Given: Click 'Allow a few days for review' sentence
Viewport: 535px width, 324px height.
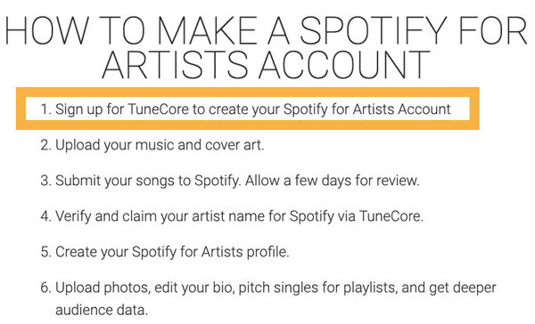Looking at the screenshot, I should tap(332, 181).
